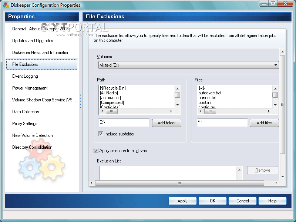Screen dimensions: 296x222
Task: Select File Exclusions in Properties list
Action: [42, 64]
